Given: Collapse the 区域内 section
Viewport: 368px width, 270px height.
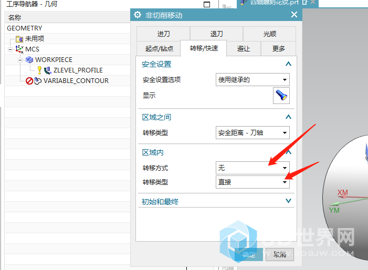Looking at the screenshot, I should click(x=288, y=152).
